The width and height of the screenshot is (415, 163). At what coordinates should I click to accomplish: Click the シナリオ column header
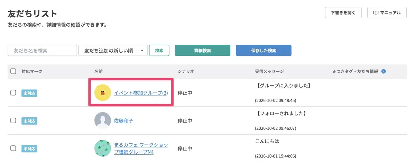[186, 72]
